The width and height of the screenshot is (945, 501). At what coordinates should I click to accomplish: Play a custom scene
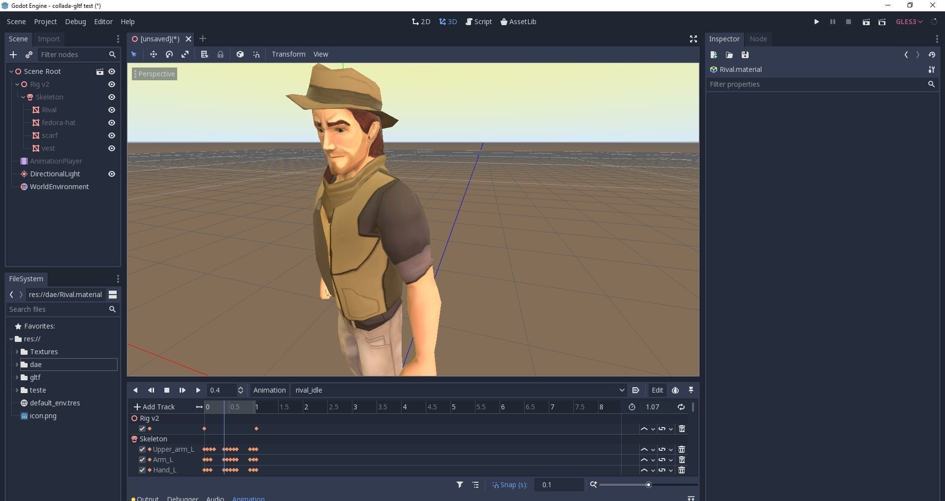pos(882,22)
